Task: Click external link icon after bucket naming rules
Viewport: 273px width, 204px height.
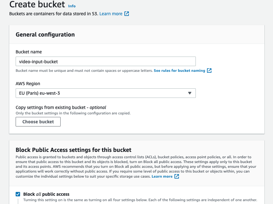Action: (x=209, y=71)
